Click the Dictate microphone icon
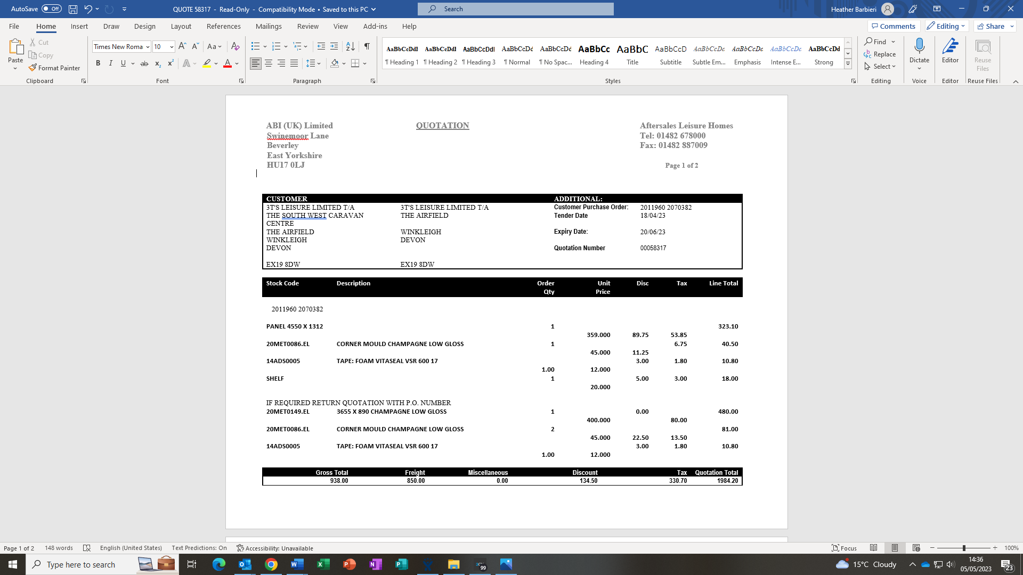This screenshot has height=575, width=1023. (x=919, y=46)
